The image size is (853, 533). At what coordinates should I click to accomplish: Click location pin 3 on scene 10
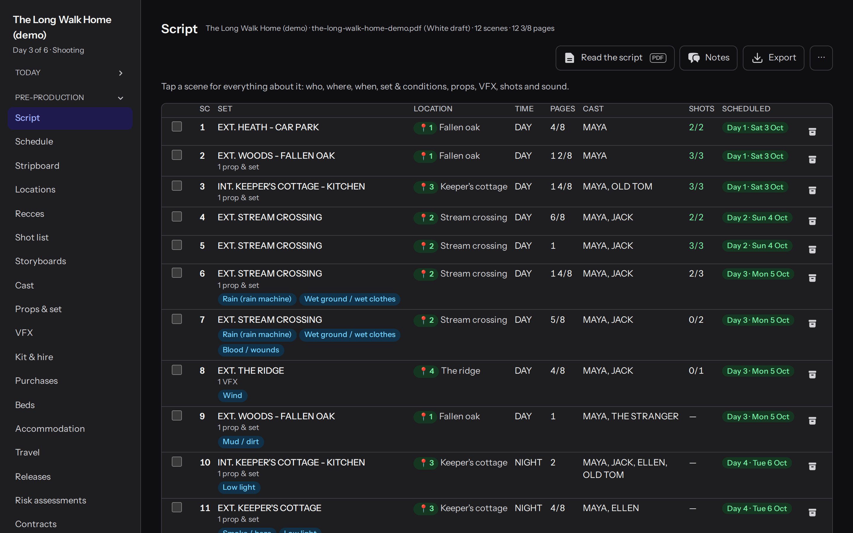pos(426,463)
